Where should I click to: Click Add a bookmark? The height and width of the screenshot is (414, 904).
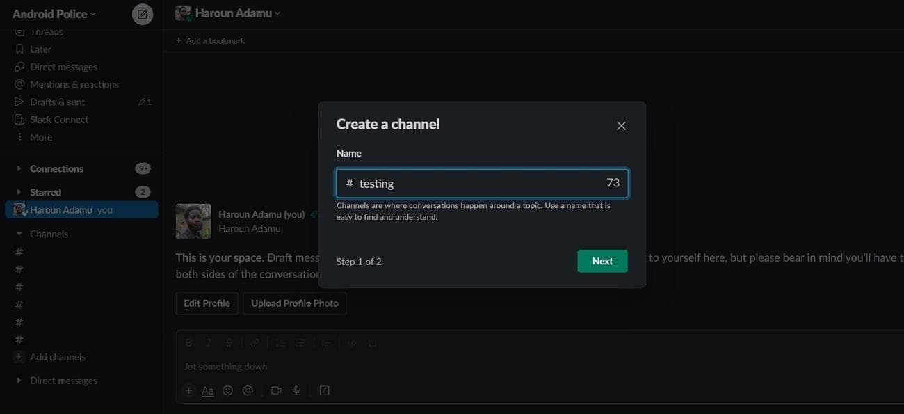215,41
